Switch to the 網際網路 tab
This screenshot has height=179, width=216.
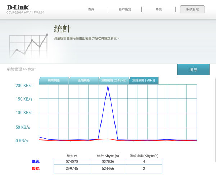[54, 81]
